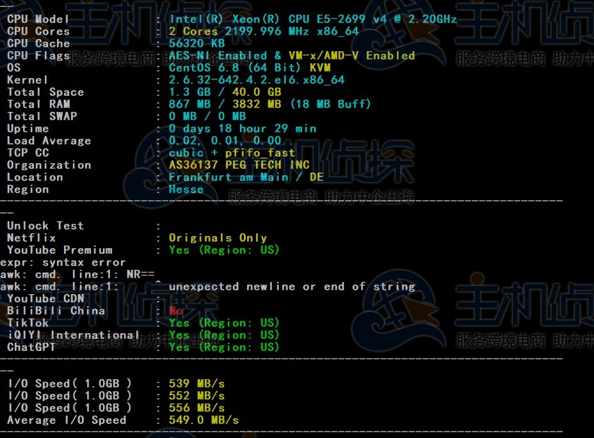The image size is (594, 438).
Task: Click the Organization label
Action: tap(49, 165)
